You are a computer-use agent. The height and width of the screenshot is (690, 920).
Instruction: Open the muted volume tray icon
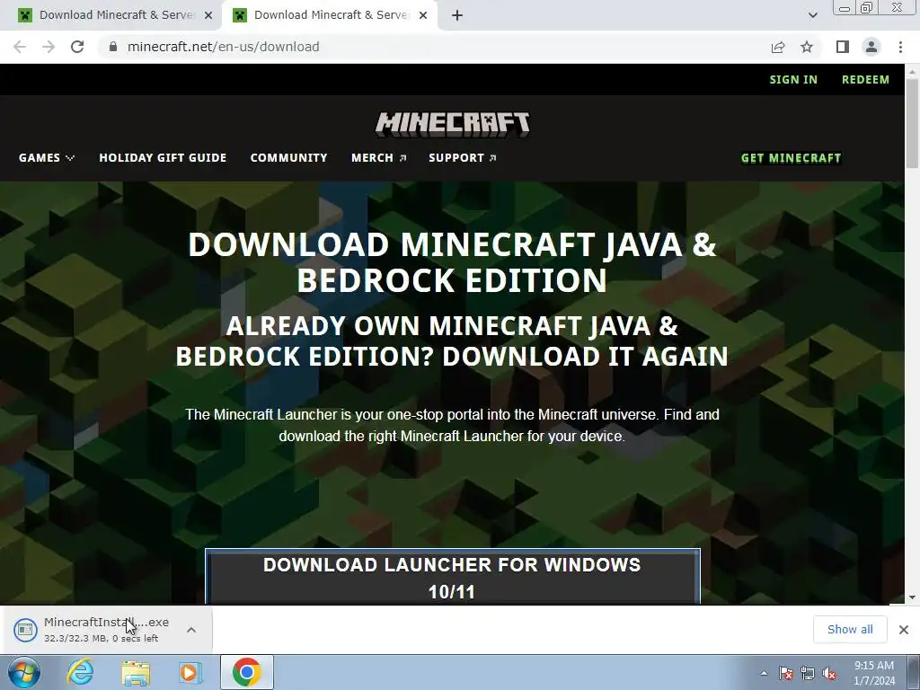829,673
